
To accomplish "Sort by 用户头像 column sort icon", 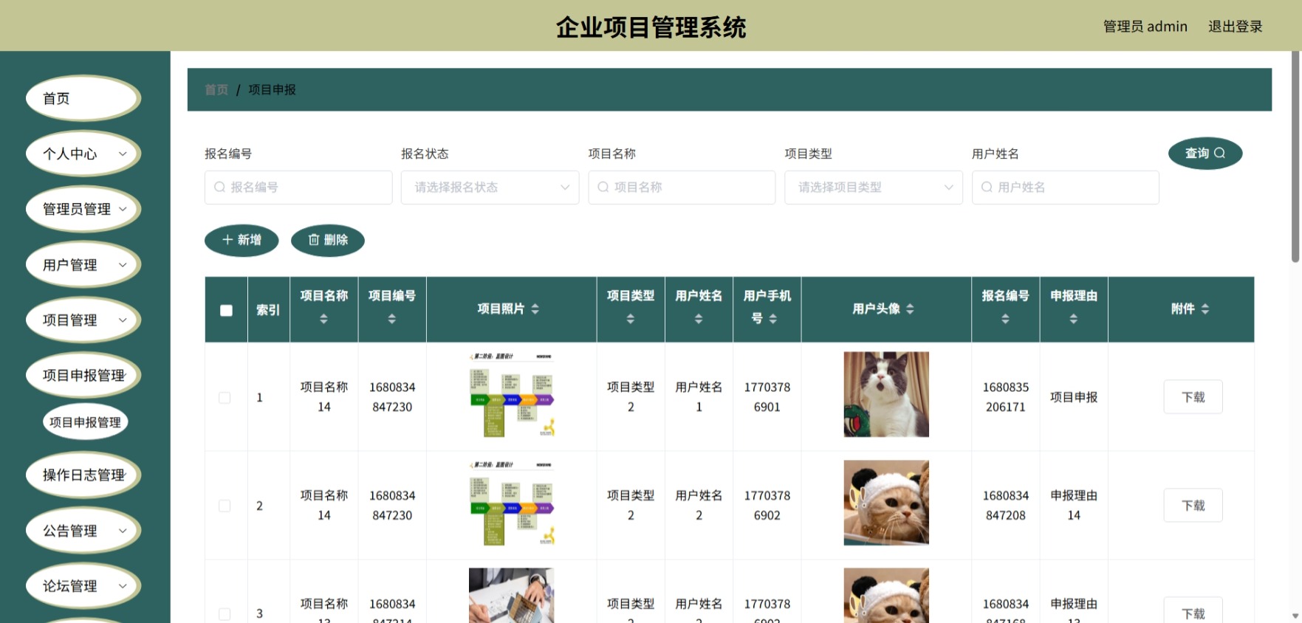I will tap(910, 309).
